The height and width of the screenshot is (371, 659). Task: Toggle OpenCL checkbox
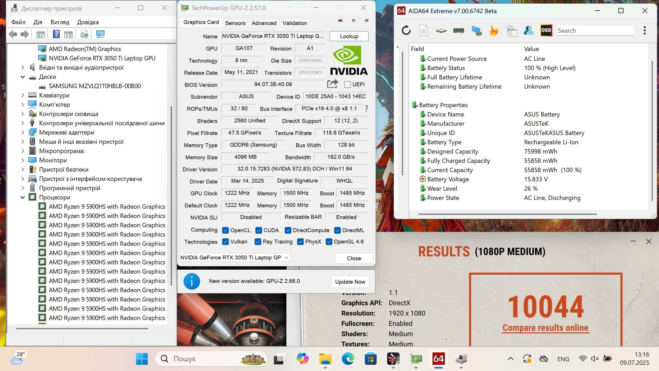tap(226, 230)
